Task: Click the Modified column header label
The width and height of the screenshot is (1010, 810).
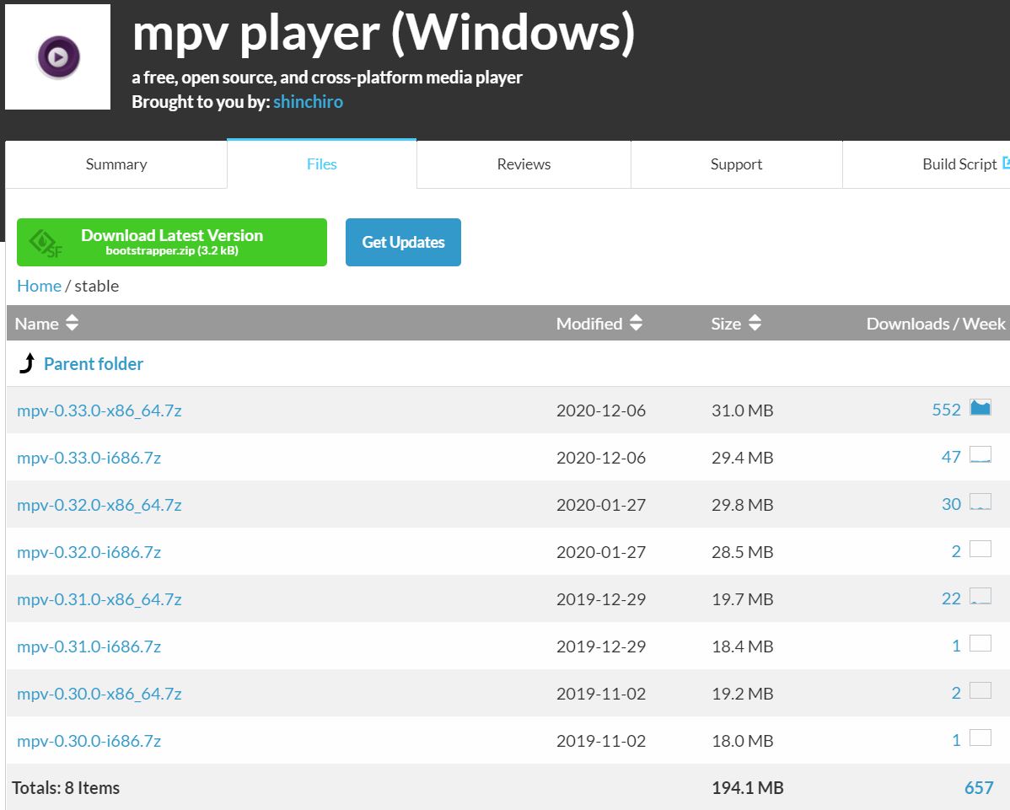Action: tap(589, 323)
